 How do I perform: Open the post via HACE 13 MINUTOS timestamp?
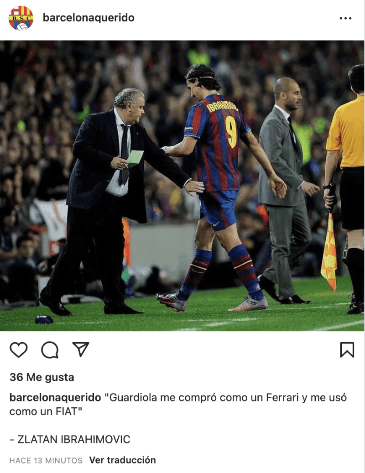coord(46,461)
